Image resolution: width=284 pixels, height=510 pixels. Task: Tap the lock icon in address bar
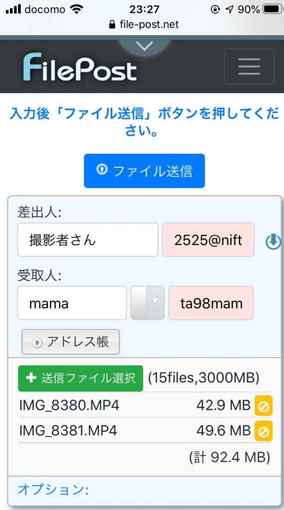tap(112, 24)
